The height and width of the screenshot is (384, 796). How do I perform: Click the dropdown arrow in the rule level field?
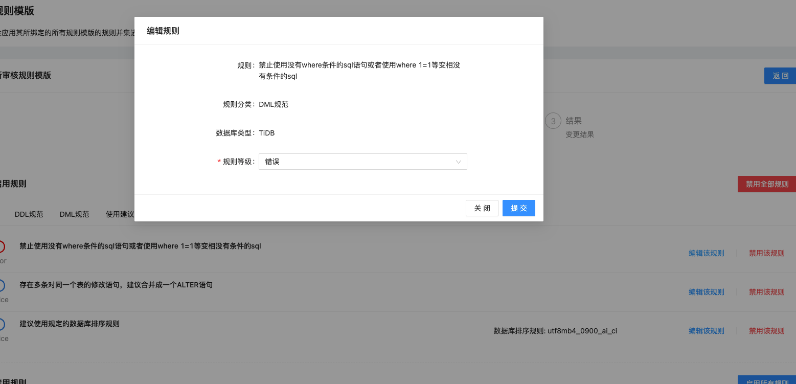pos(459,162)
